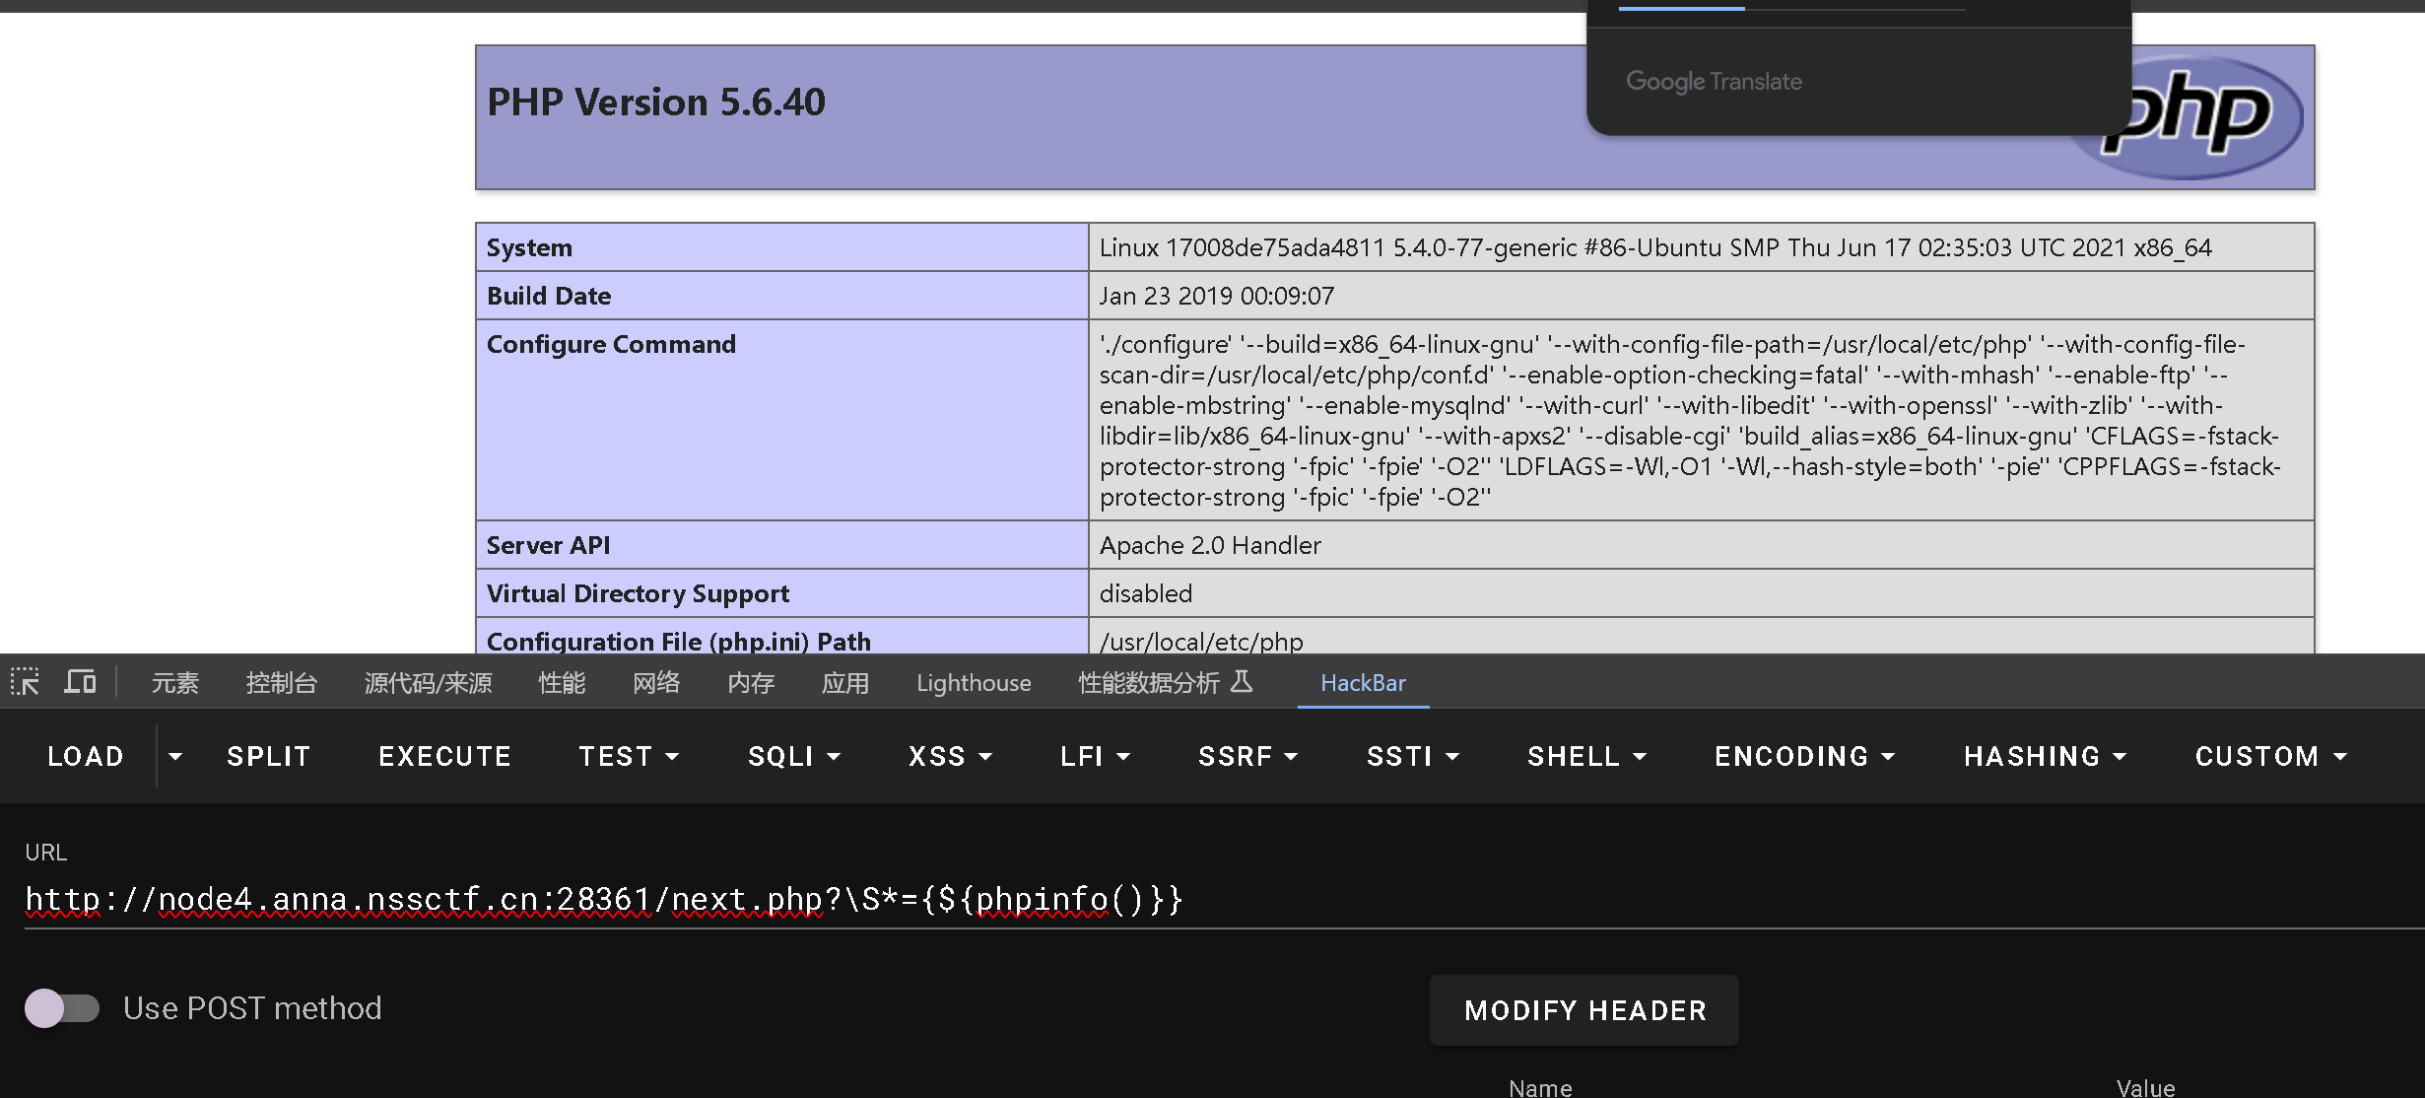The width and height of the screenshot is (2425, 1098).
Task: Click the PHP logo image
Action: pyautogui.click(x=2217, y=128)
